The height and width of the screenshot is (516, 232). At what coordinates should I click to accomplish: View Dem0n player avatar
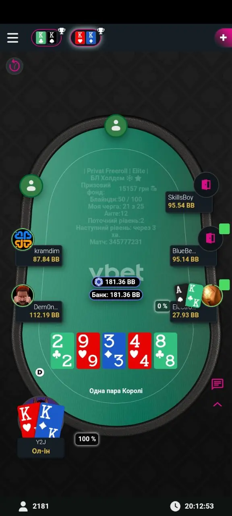click(x=23, y=295)
